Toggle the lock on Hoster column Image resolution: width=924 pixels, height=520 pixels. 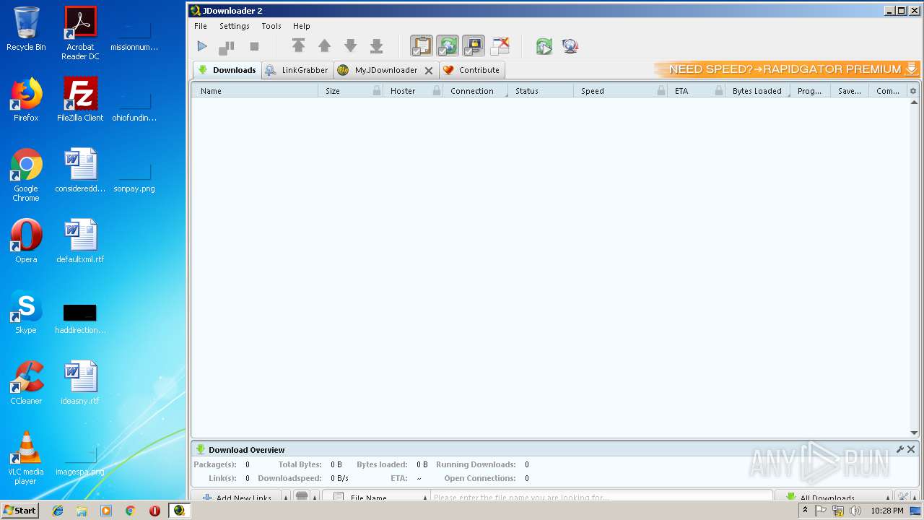pyautogui.click(x=437, y=91)
